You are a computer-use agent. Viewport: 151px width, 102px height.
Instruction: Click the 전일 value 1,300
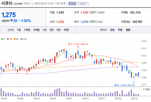60,12
